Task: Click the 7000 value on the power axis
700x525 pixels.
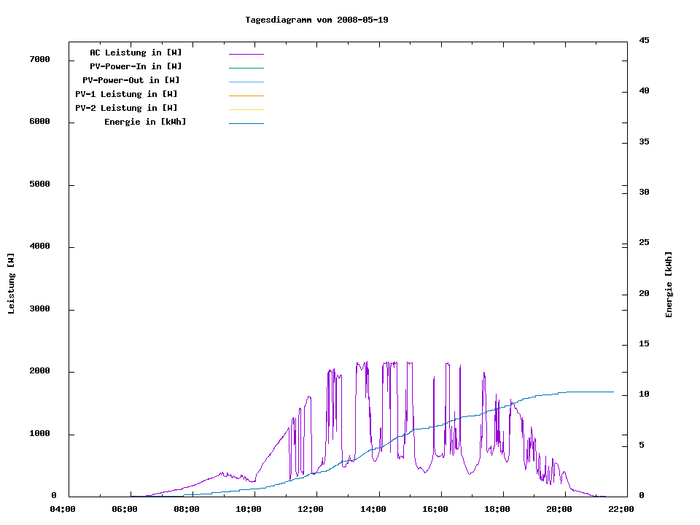Action: (39, 59)
